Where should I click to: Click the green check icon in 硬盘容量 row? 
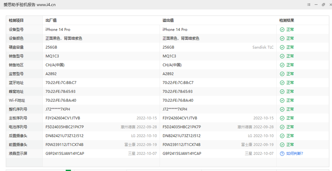(x=282, y=48)
